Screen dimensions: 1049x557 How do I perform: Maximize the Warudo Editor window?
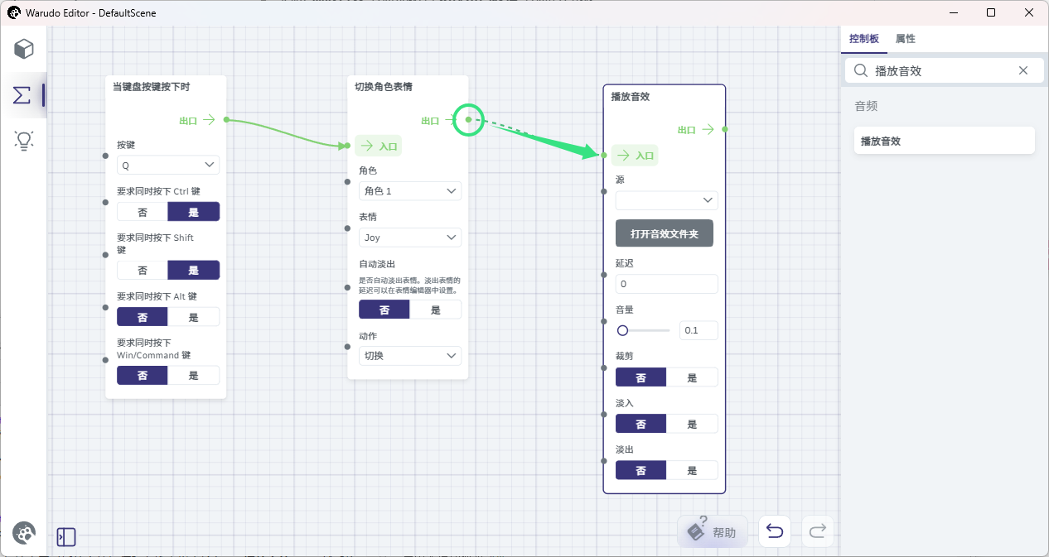click(991, 13)
